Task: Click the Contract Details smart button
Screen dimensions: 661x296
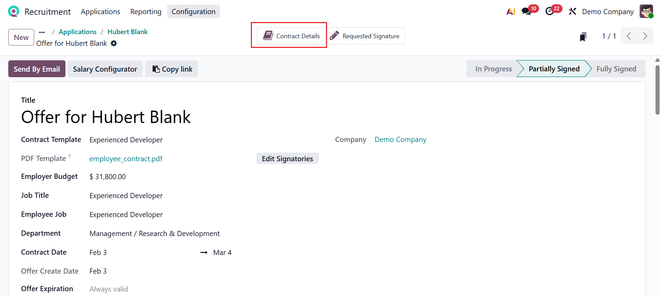Action: coord(292,36)
